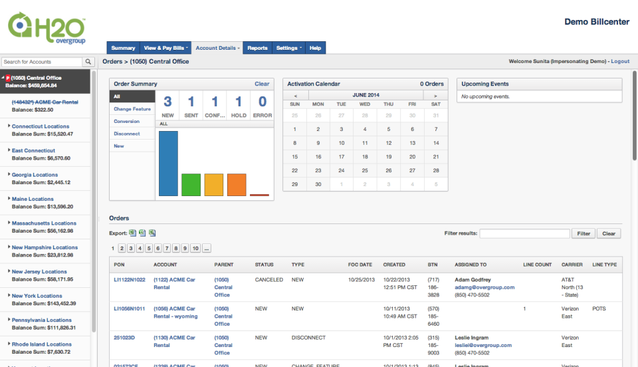
Task: Click the Logout link
Action: click(x=620, y=61)
